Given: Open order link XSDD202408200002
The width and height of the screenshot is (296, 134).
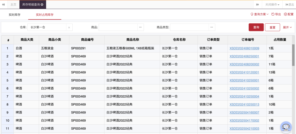Looking at the screenshot, I should coord(244,64).
